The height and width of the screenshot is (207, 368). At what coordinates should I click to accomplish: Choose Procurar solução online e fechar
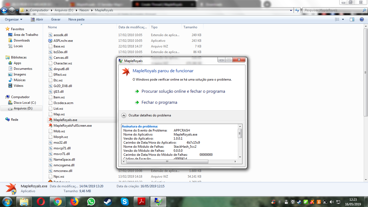[183, 91]
